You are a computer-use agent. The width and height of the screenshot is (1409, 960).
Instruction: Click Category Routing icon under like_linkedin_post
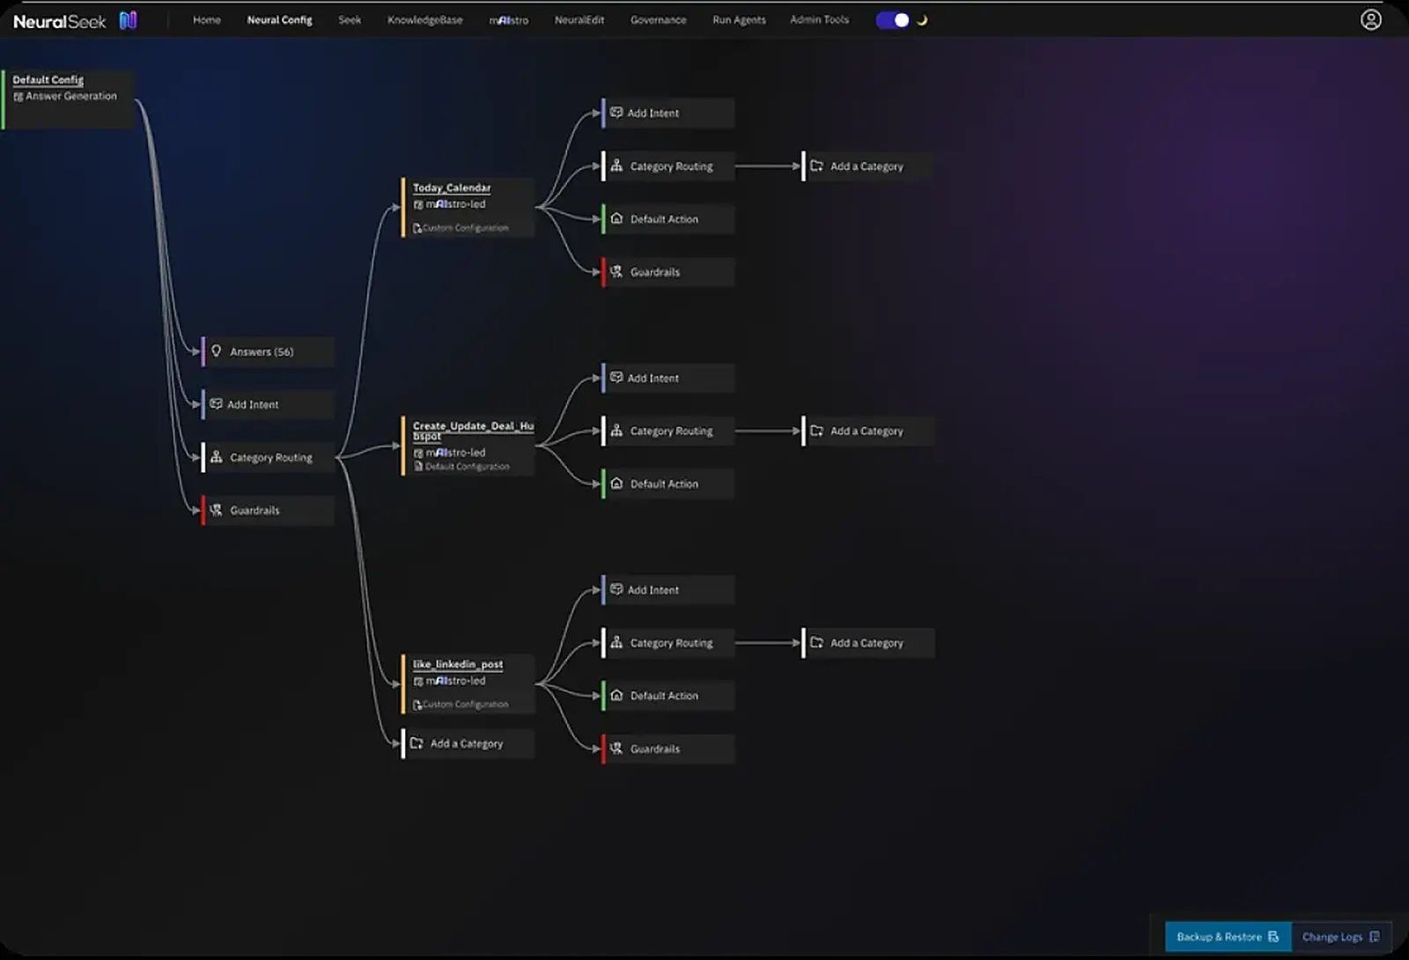pos(616,643)
